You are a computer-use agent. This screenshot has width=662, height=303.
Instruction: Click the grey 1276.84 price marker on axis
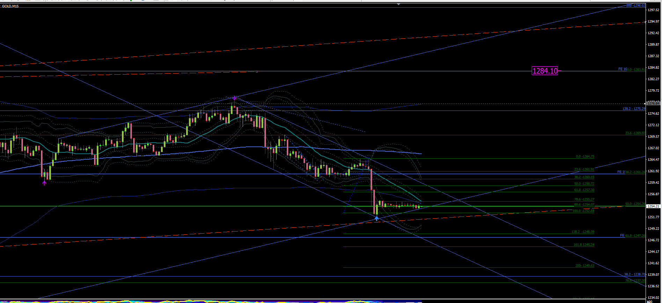coord(653,103)
